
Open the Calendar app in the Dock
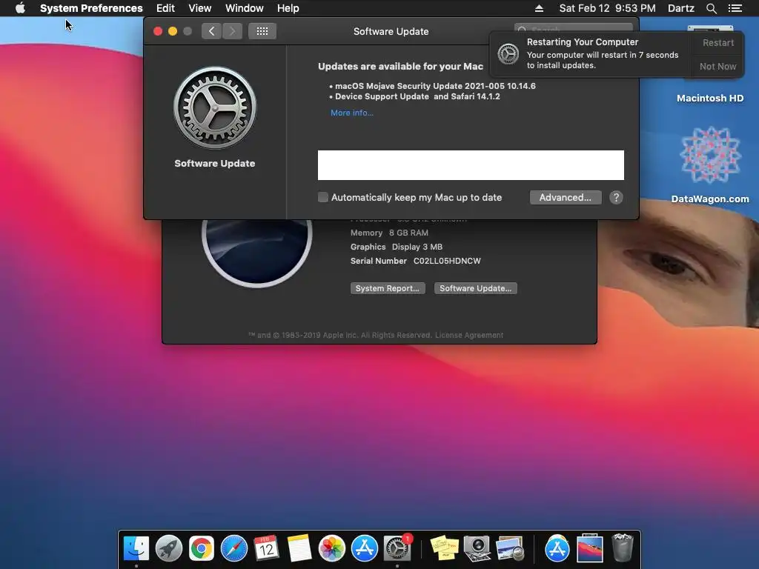pyautogui.click(x=266, y=548)
